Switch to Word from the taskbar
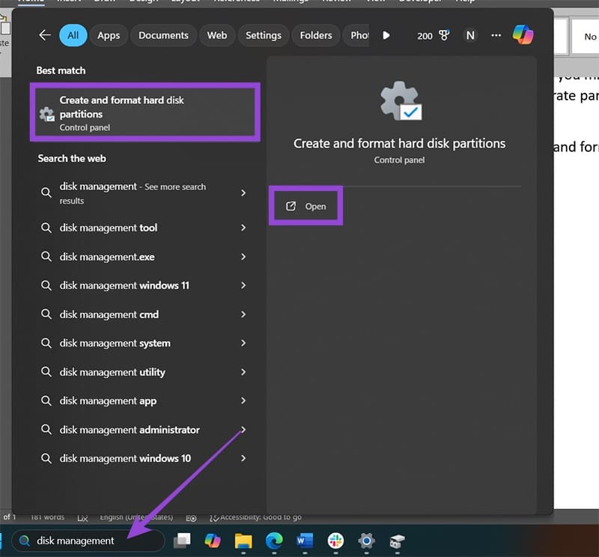Image resolution: width=599 pixels, height=557 pixels. (x=305, y=541)
